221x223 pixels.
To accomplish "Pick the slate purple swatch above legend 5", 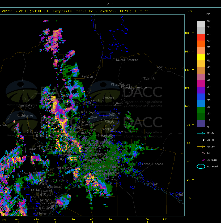I will coord(201,123).
